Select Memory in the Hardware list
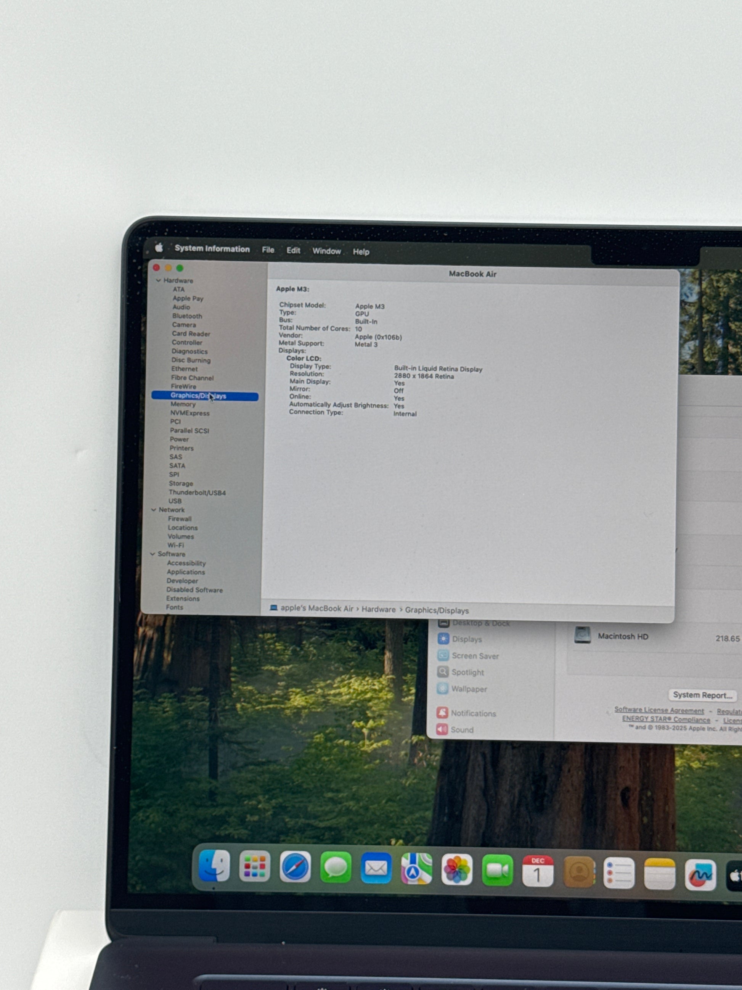The image size is (742, 990). click(183, 404)
